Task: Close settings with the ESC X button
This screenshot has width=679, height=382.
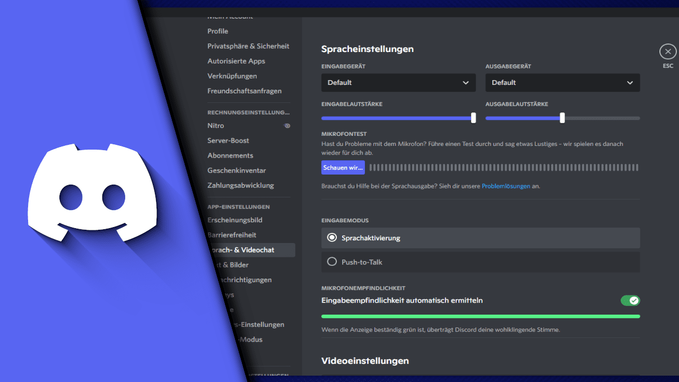Action: [x=668, y=51]
